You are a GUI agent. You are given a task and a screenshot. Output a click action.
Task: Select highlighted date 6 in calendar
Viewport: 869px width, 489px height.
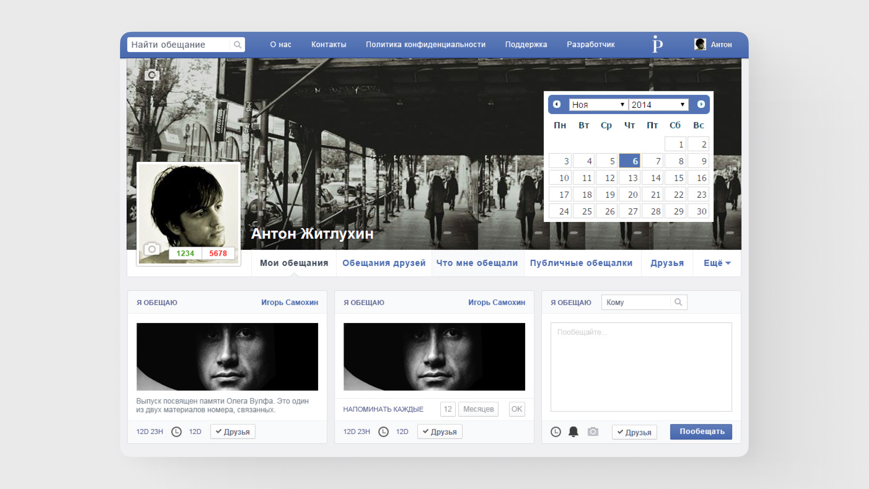pyautogui.click(x=629, y=161)
